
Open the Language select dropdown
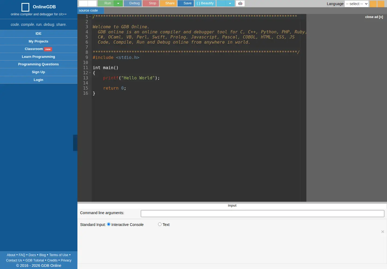pyautogui.click(x=357, y=4)
